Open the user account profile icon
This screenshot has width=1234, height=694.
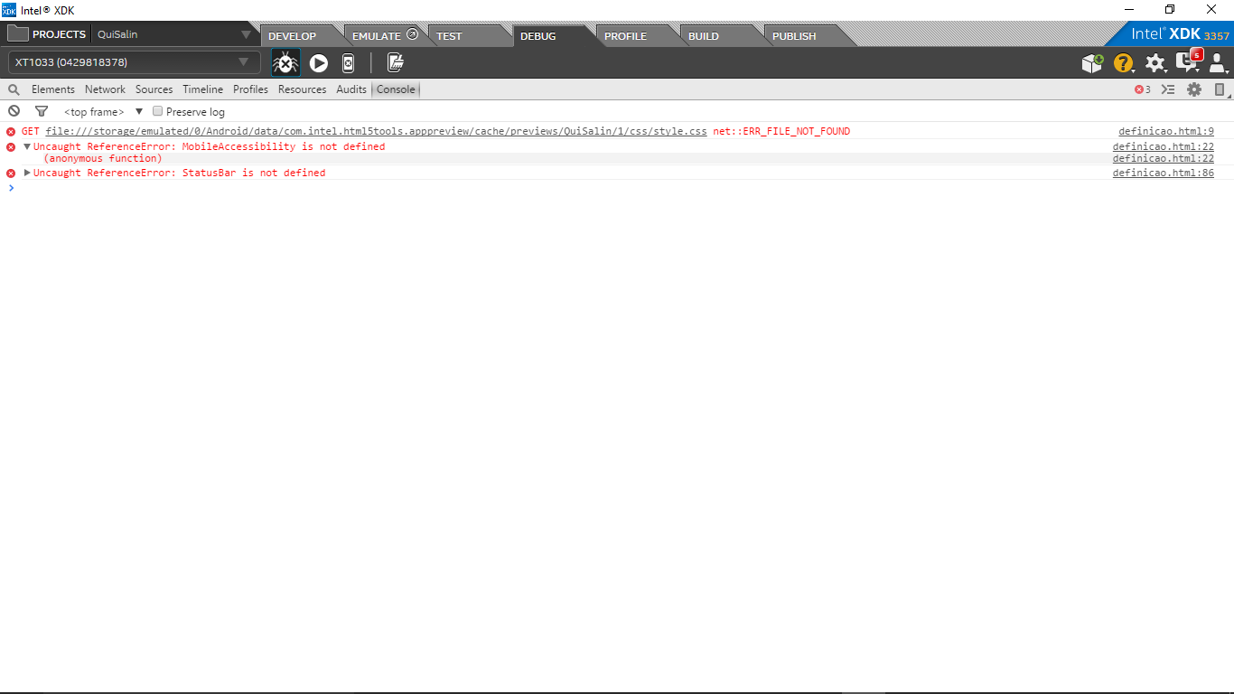[x=1218, y=62]
